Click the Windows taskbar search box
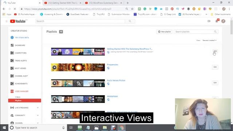This screenshot has height=131, width=233. (37, 128)
